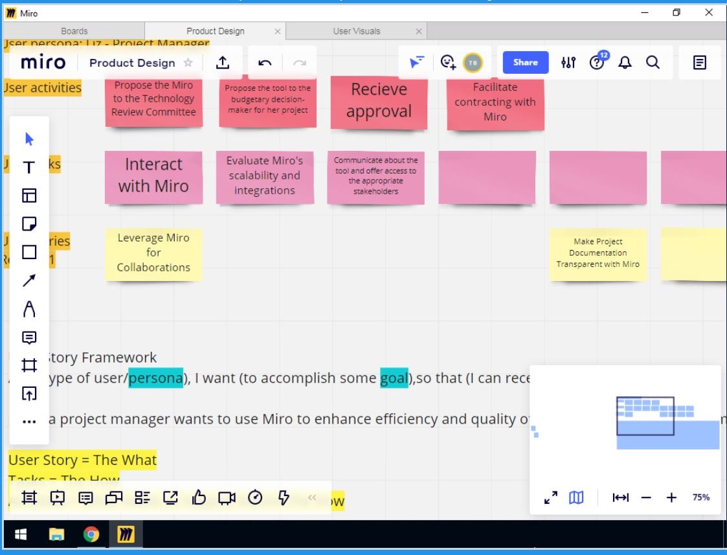Open board settings sliders icon
This screenshot has height=555, width=727.
pyautogui.click(x=568, y=63)
